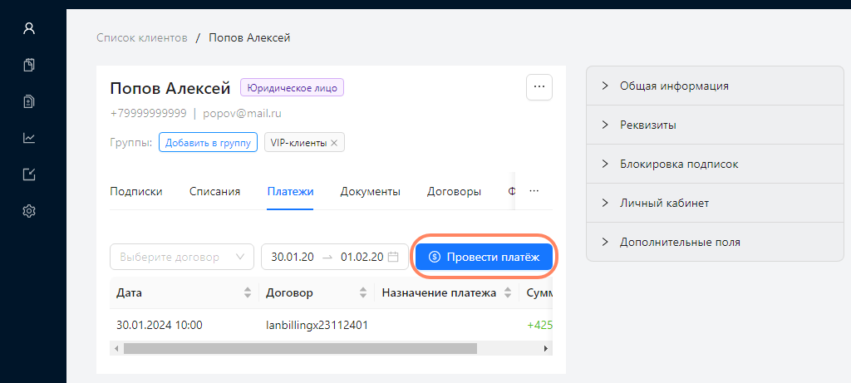851x383 pixels.
Task: Open the client actions ellipsis menu
Action: (x=539, y=86)
